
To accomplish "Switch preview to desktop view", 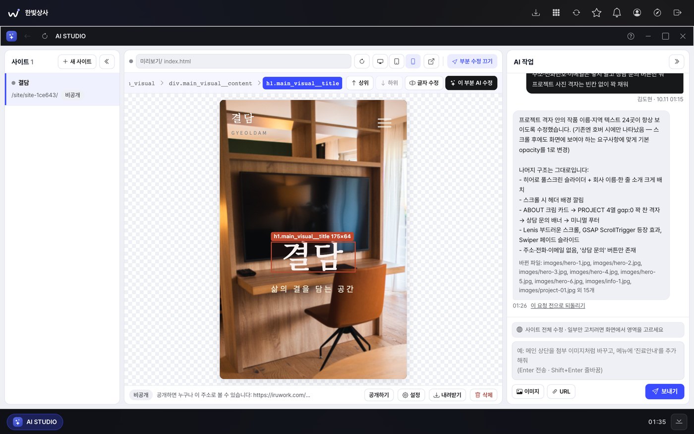I will coord(380,62).
